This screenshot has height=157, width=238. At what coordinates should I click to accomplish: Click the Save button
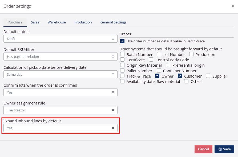click(x=224, y=149)
